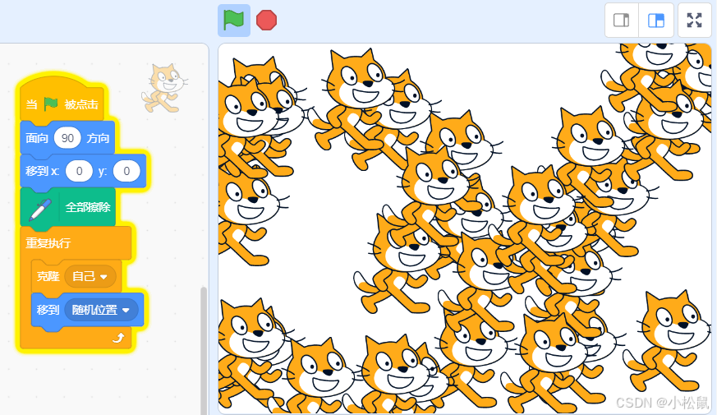Click the pen icon on erase block

click(x=39, y=210)
